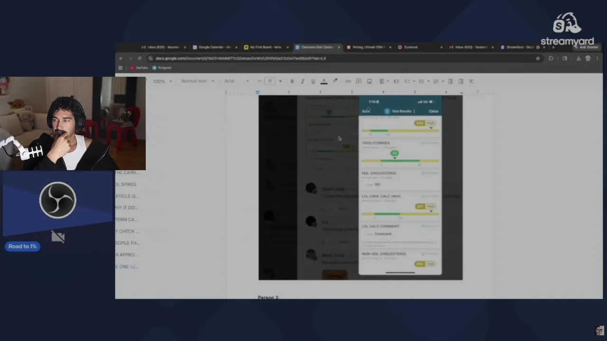Decrease font size with minus button
This screenshot has height=341, width=607.
tap(259, 81)
